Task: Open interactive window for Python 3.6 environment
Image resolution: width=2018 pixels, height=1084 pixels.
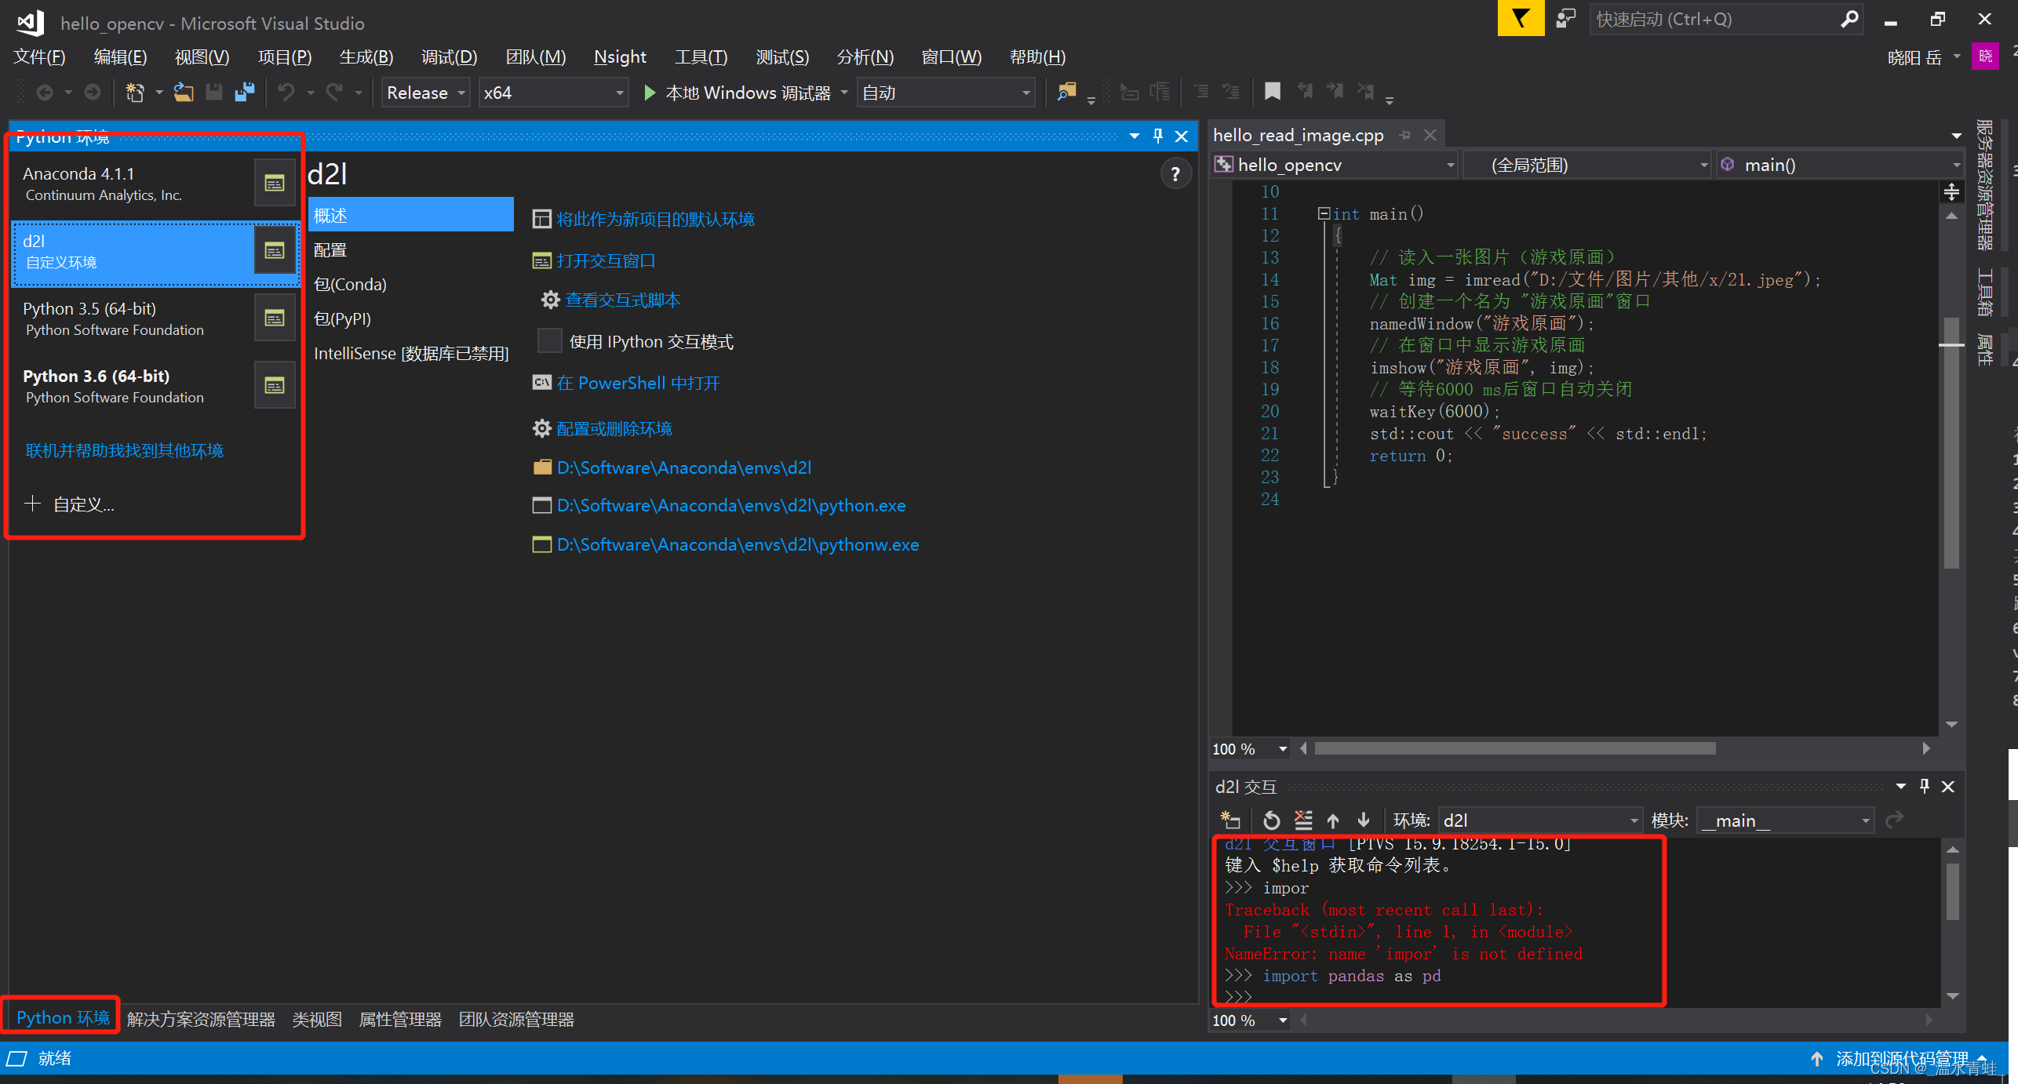Action: pyautogui.click(x=274, y=386)
